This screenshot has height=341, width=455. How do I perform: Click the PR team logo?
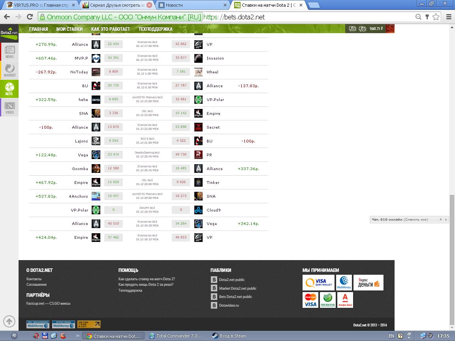199,155
